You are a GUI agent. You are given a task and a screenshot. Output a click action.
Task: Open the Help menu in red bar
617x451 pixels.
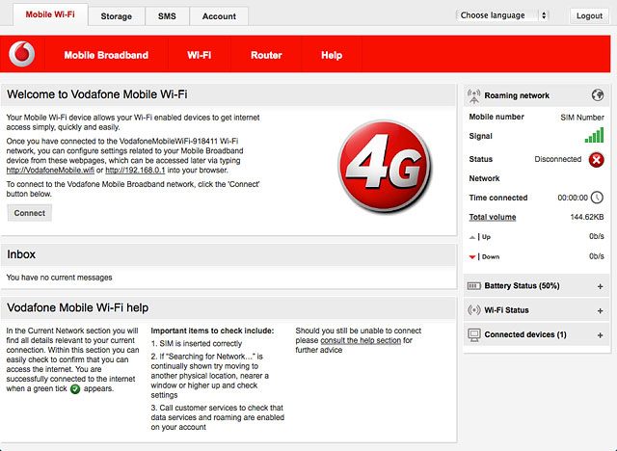click(332, 55)
